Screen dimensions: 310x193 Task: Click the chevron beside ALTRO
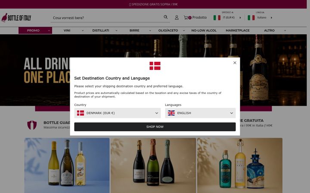click(x=285, y=30)
